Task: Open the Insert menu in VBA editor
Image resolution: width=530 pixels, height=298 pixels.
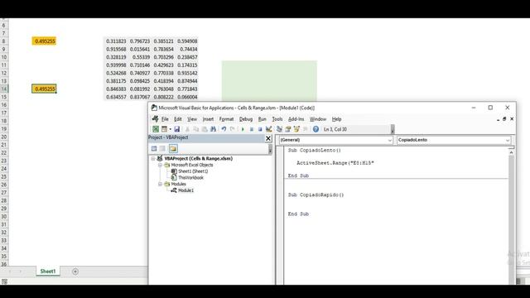Action: [208, 119]
